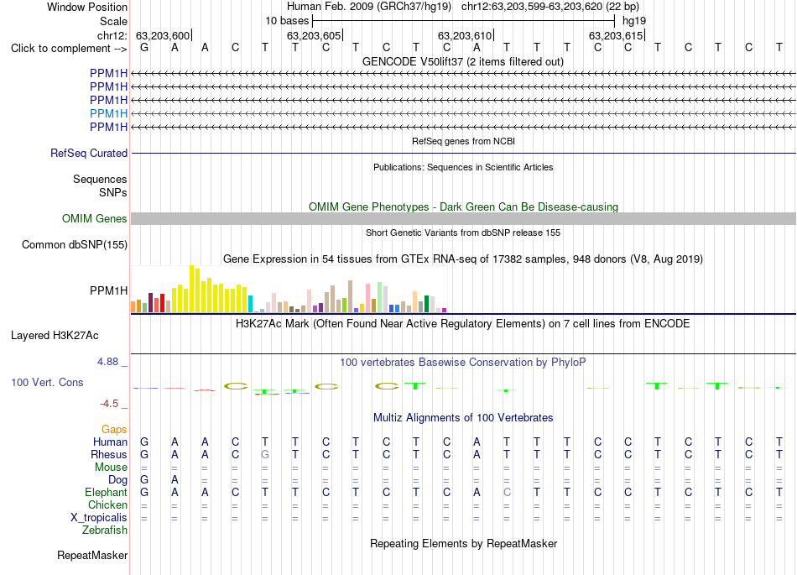The image size is (797, 575).
Task: Click the gray mismatched C in Elephant row
Action: 507,493
